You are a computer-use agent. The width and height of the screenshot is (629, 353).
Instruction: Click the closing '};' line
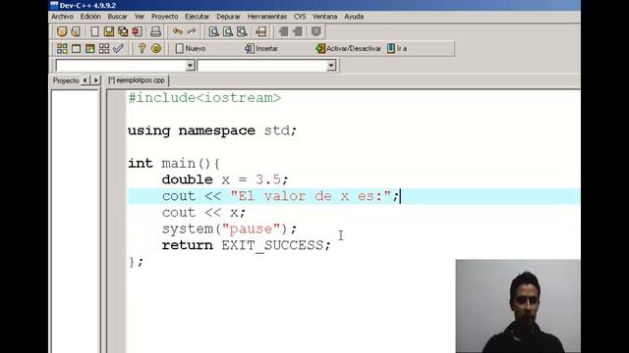tap(136, 262)
